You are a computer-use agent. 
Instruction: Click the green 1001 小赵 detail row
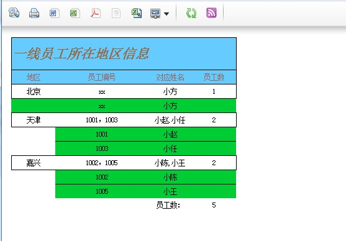145,134
